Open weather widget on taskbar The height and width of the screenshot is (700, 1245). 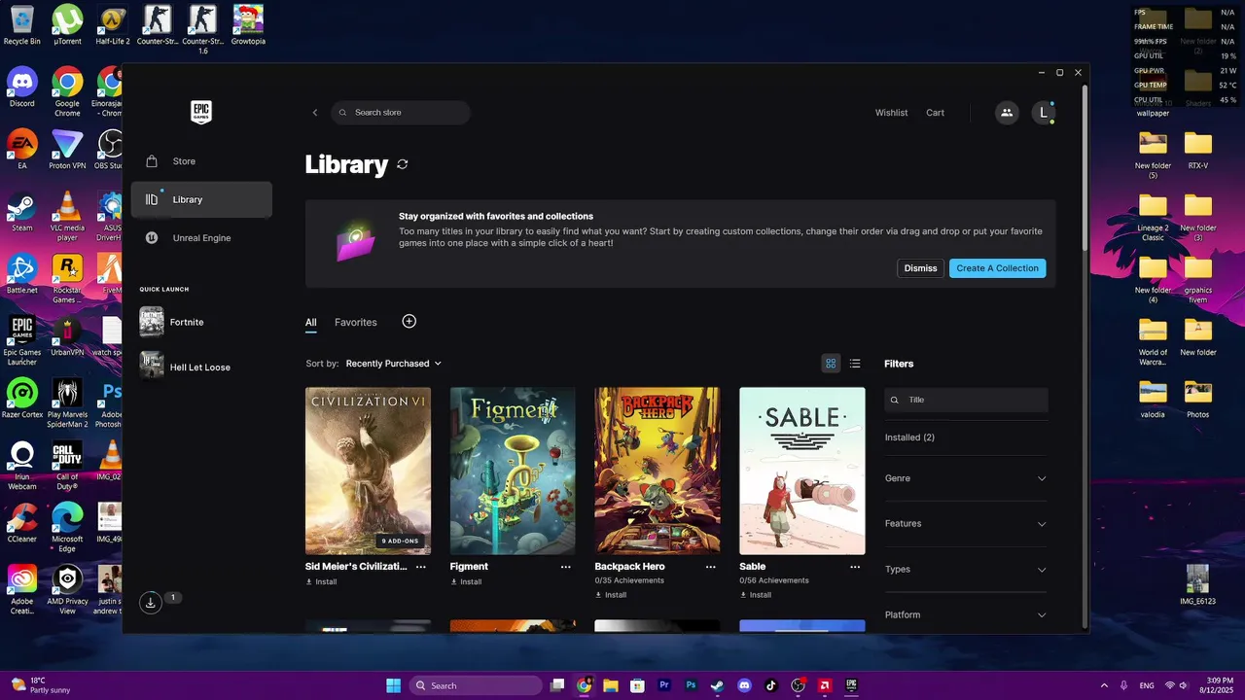(41, 685)
